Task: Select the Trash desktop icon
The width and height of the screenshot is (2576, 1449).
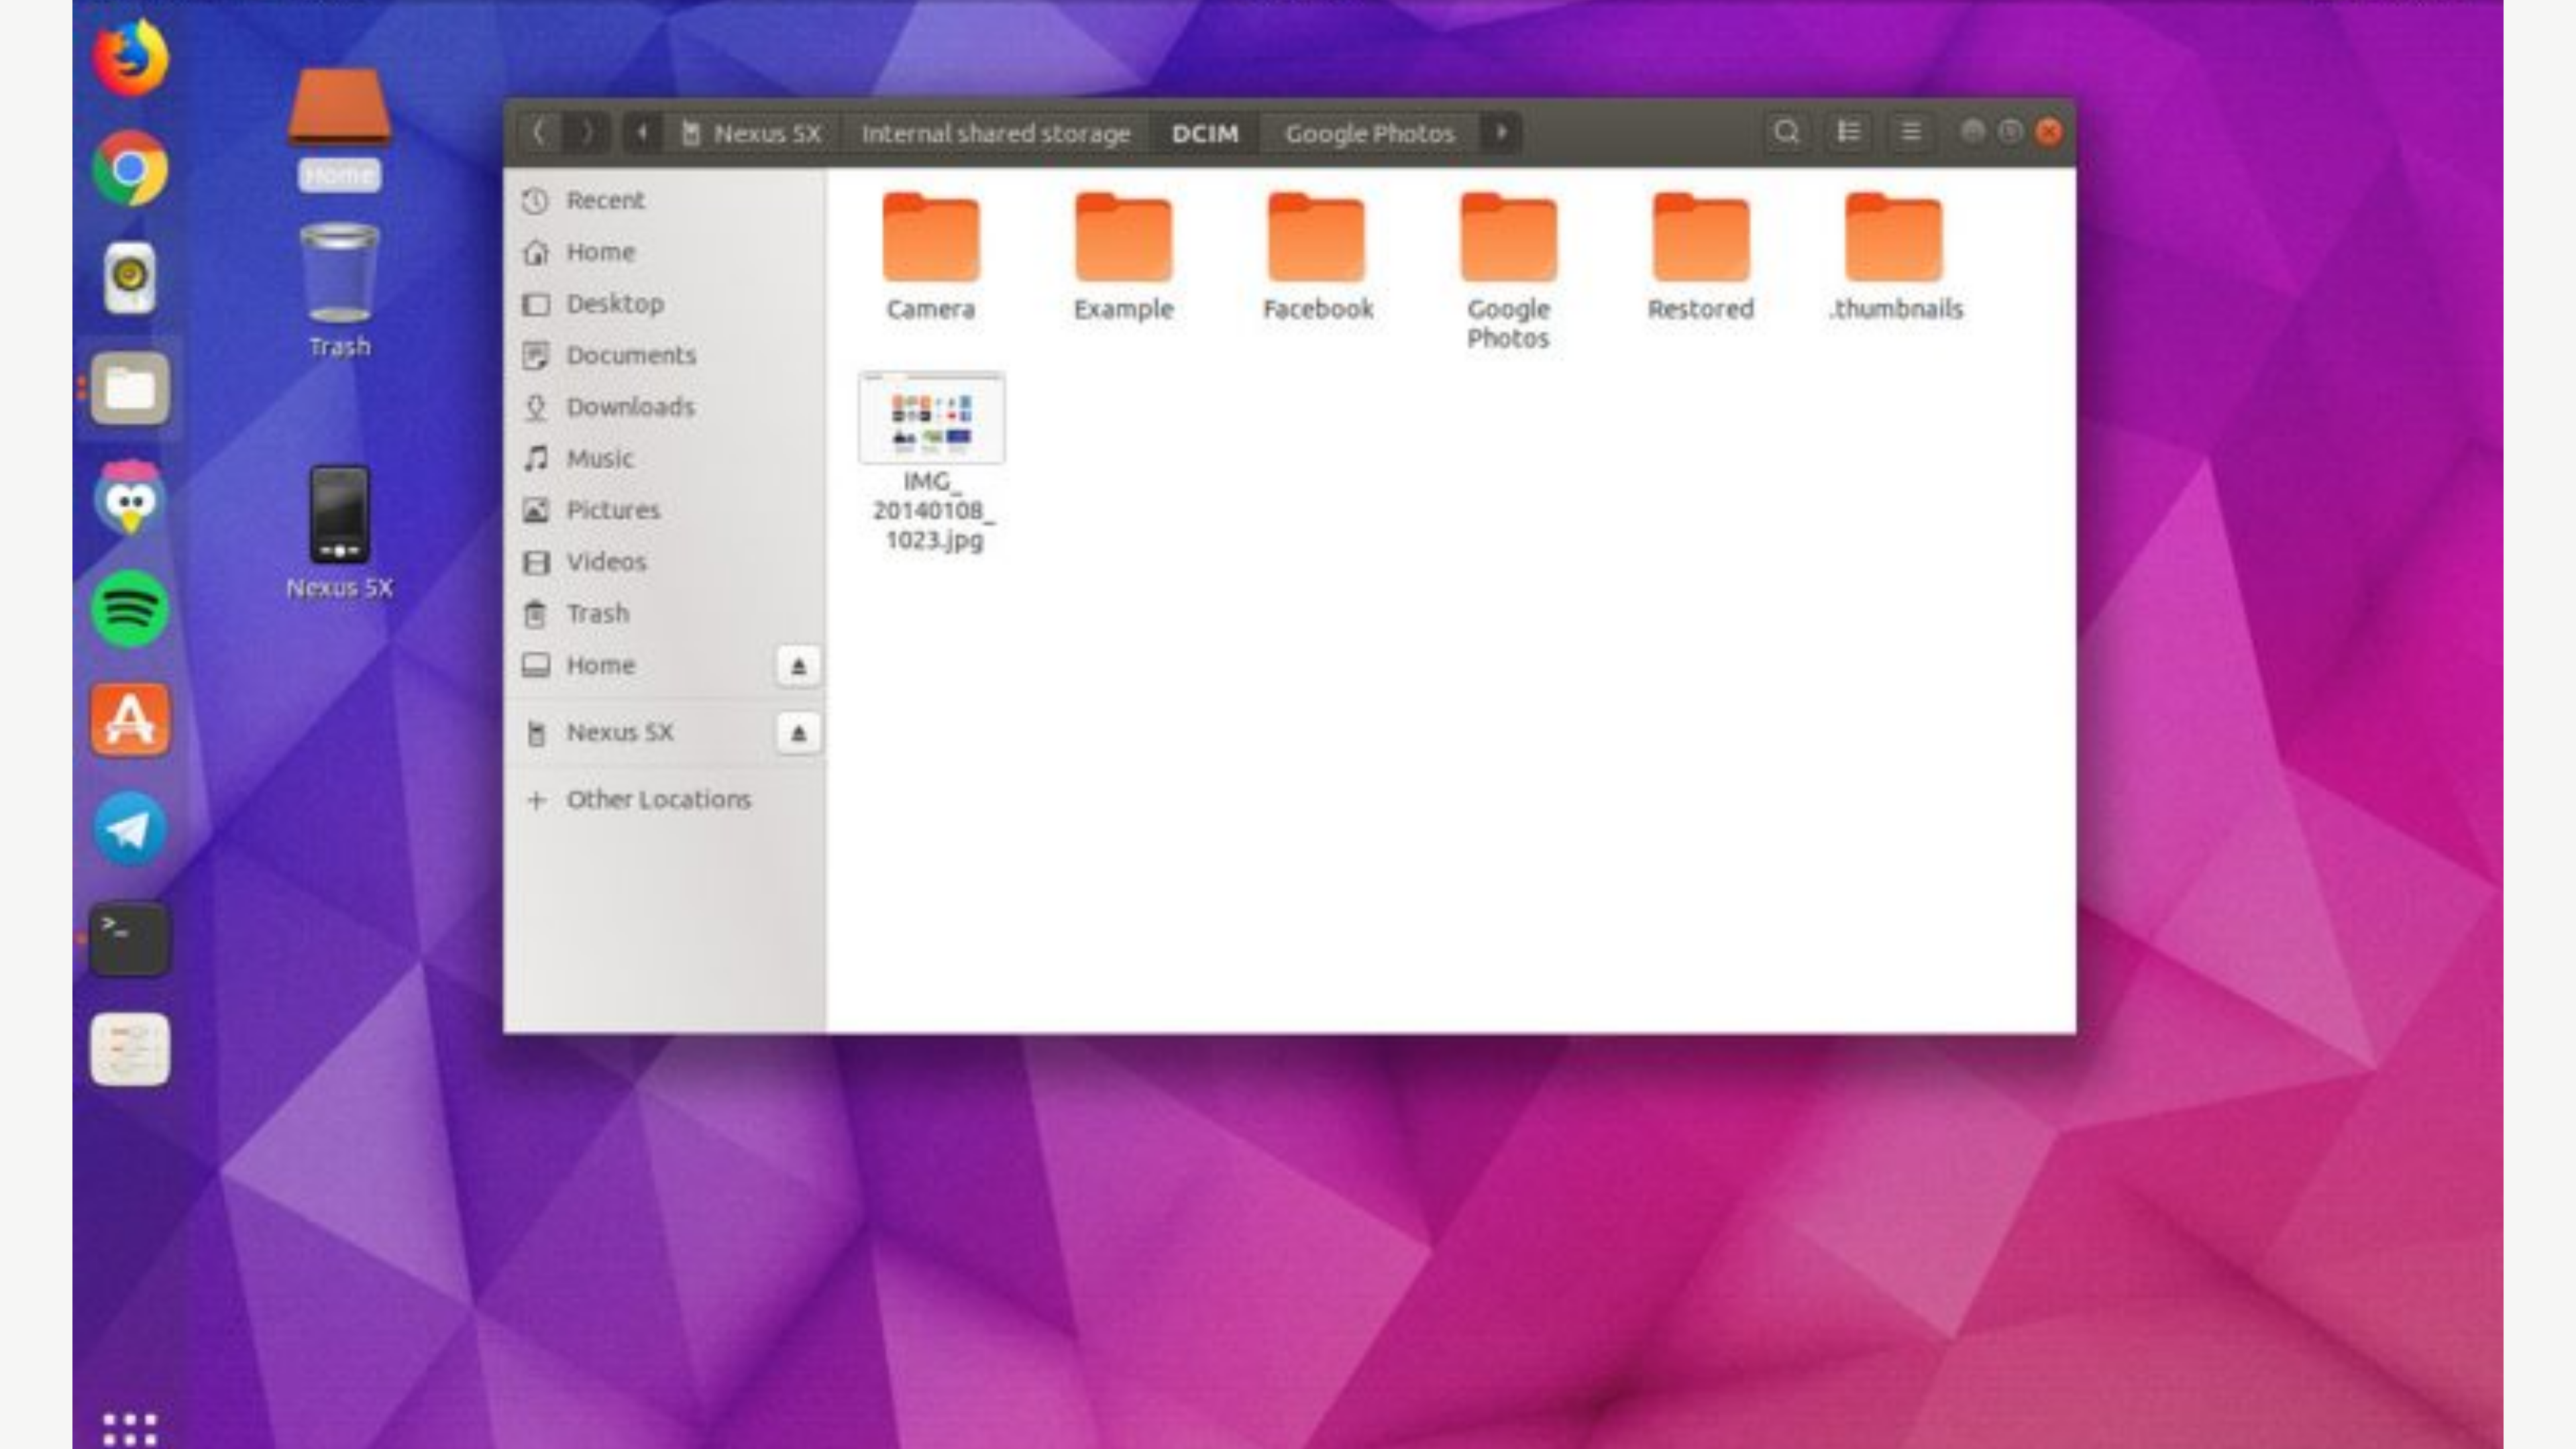Action: click(x=339, y=291)
